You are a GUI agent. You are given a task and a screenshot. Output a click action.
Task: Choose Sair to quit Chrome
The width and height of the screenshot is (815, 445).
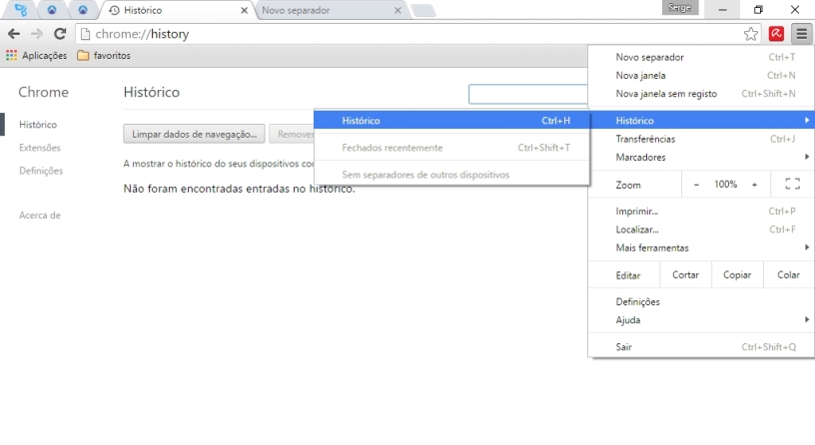tap(701, 347)
